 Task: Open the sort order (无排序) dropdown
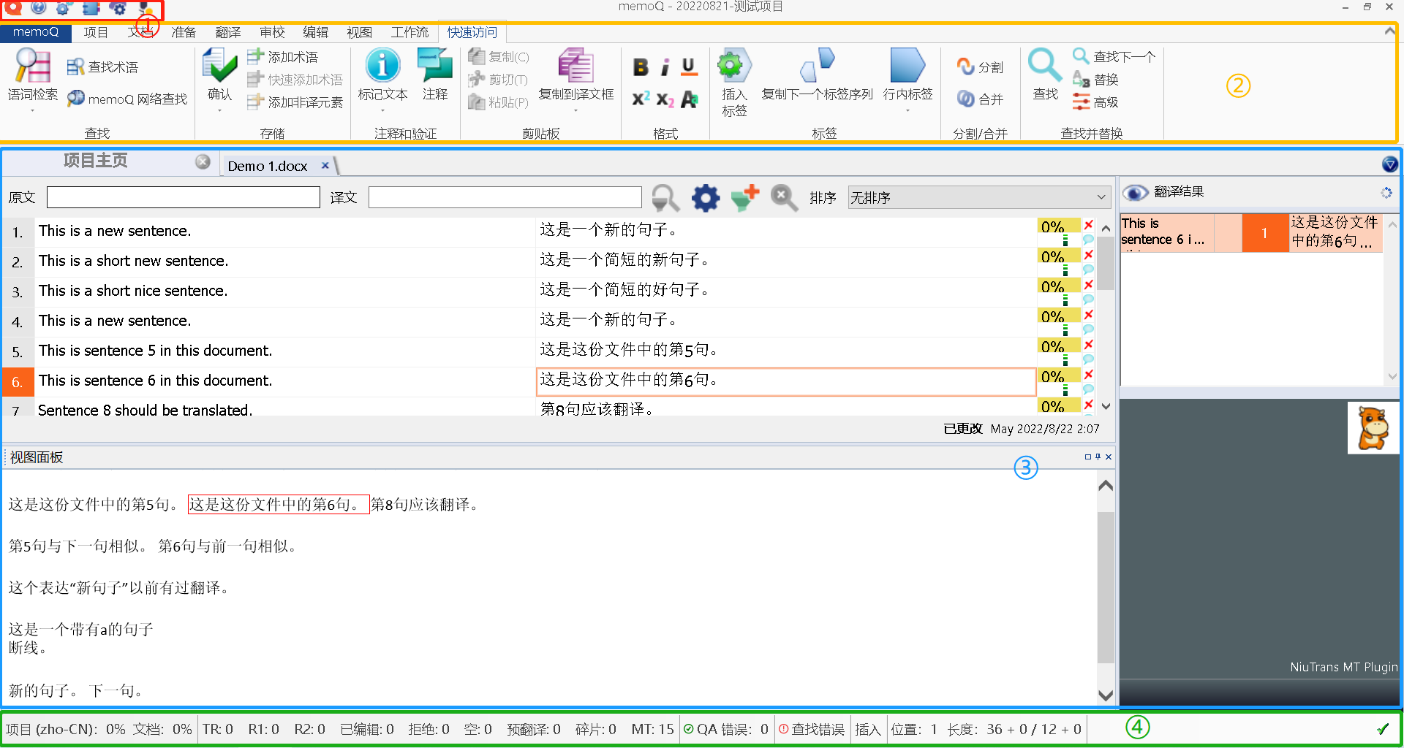[x=978, y=198]
